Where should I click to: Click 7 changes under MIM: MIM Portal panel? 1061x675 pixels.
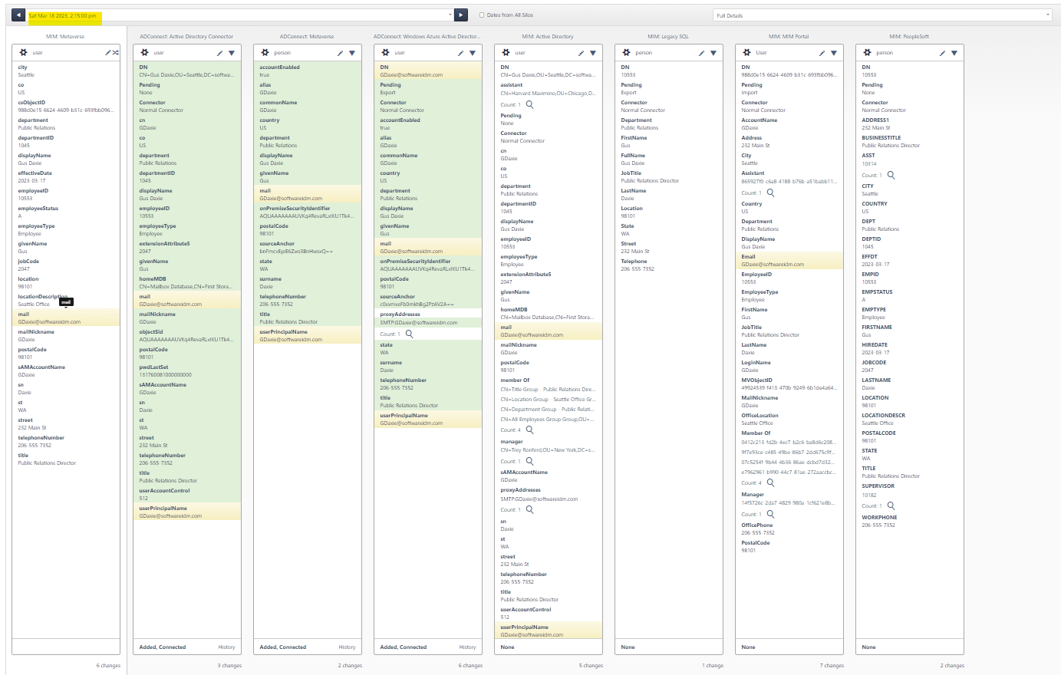tap(832, 666)
